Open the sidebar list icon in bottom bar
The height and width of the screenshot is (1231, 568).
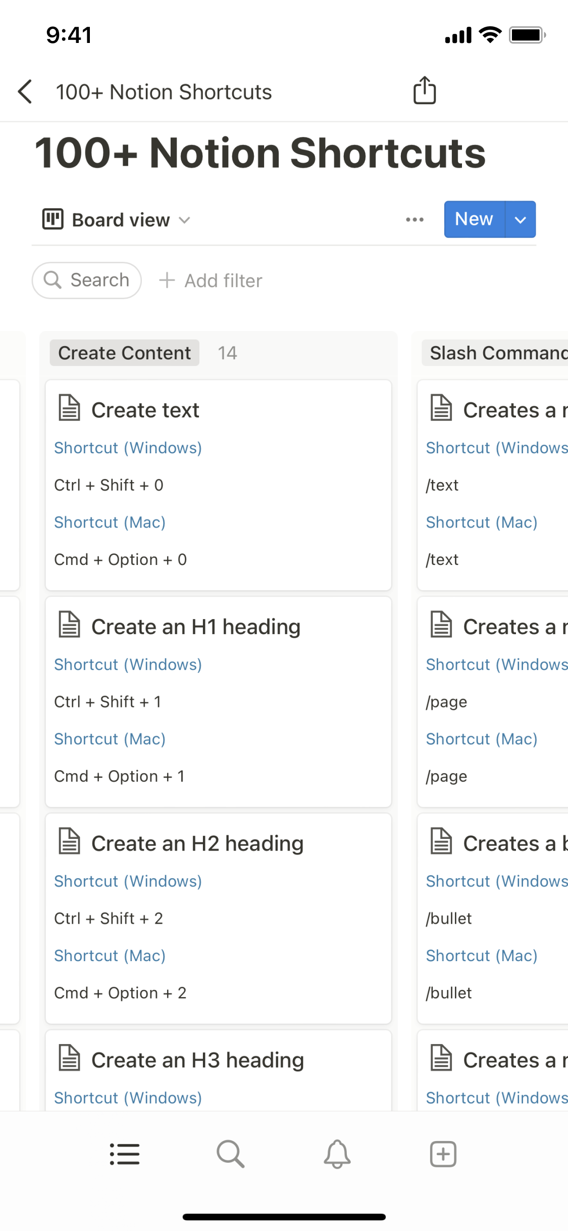[x=125, y=1154]
